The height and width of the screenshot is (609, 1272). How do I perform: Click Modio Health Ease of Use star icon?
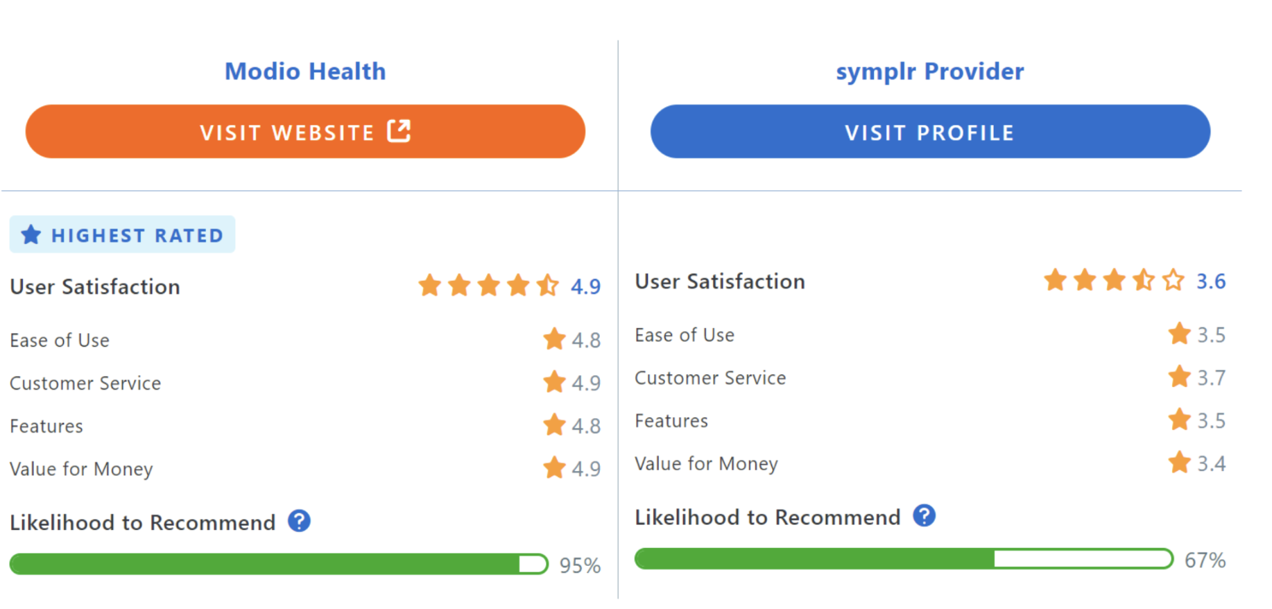click(554, 339)
